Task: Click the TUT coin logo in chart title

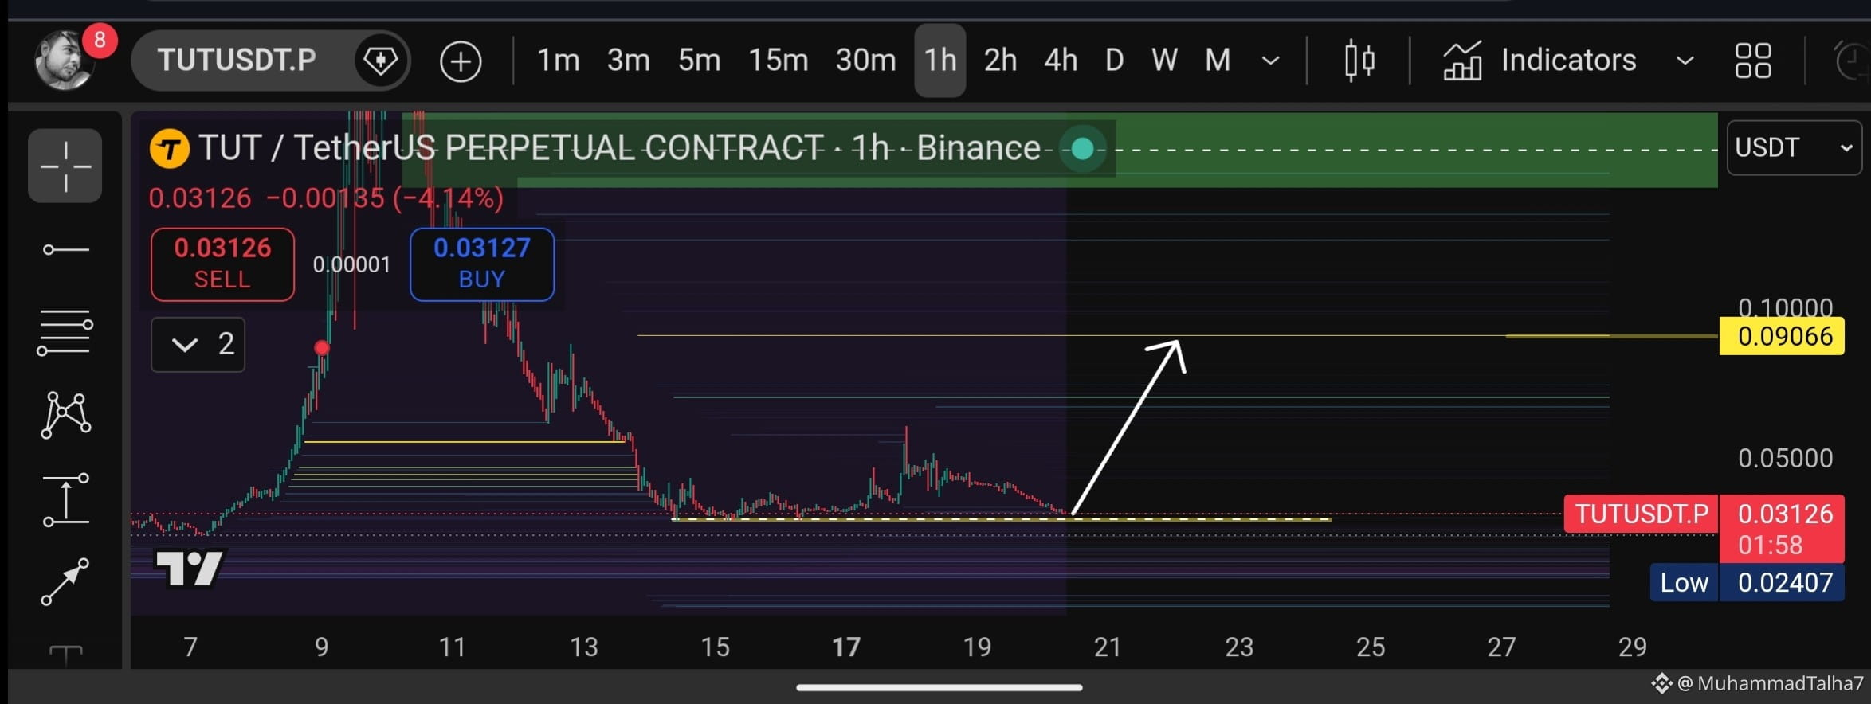Action: point(170,149)
